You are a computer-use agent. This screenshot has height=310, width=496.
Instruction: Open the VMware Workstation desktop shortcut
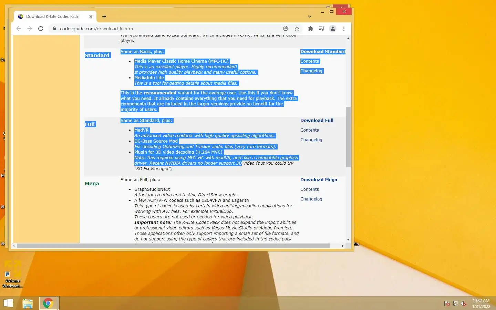point(12,275)
